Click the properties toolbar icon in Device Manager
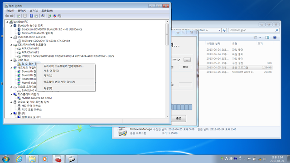Image resolution: width=290 pixels, height=163 pixels. tap(25, 16)
